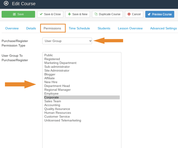Viewport: 178px width, 148px height.
Task: Click the checkmark icon on Save & Close
Action: 41,14
